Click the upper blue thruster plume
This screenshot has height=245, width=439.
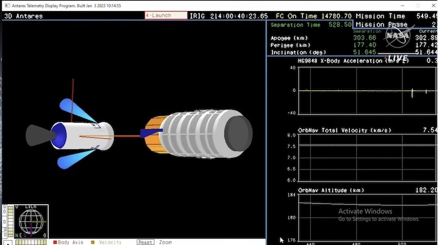coord(78,110)
